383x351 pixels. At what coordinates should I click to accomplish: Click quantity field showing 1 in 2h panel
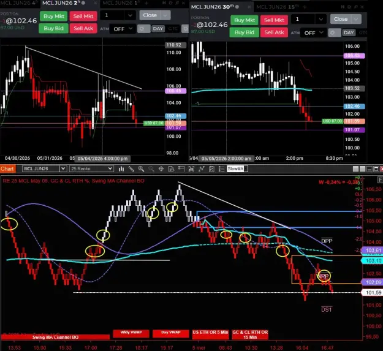coord(113,15)
